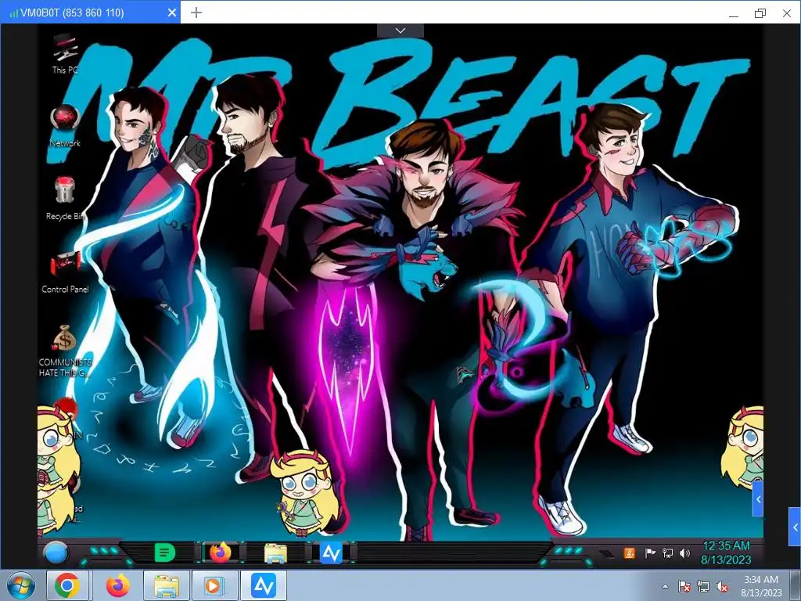Viewport: 801px width, 601px height.
Task: Click the local network tray icon
Action: [703, 586]
